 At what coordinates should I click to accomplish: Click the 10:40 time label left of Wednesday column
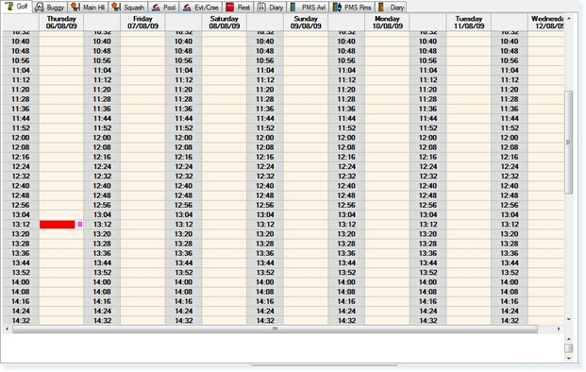click(510, 42)
